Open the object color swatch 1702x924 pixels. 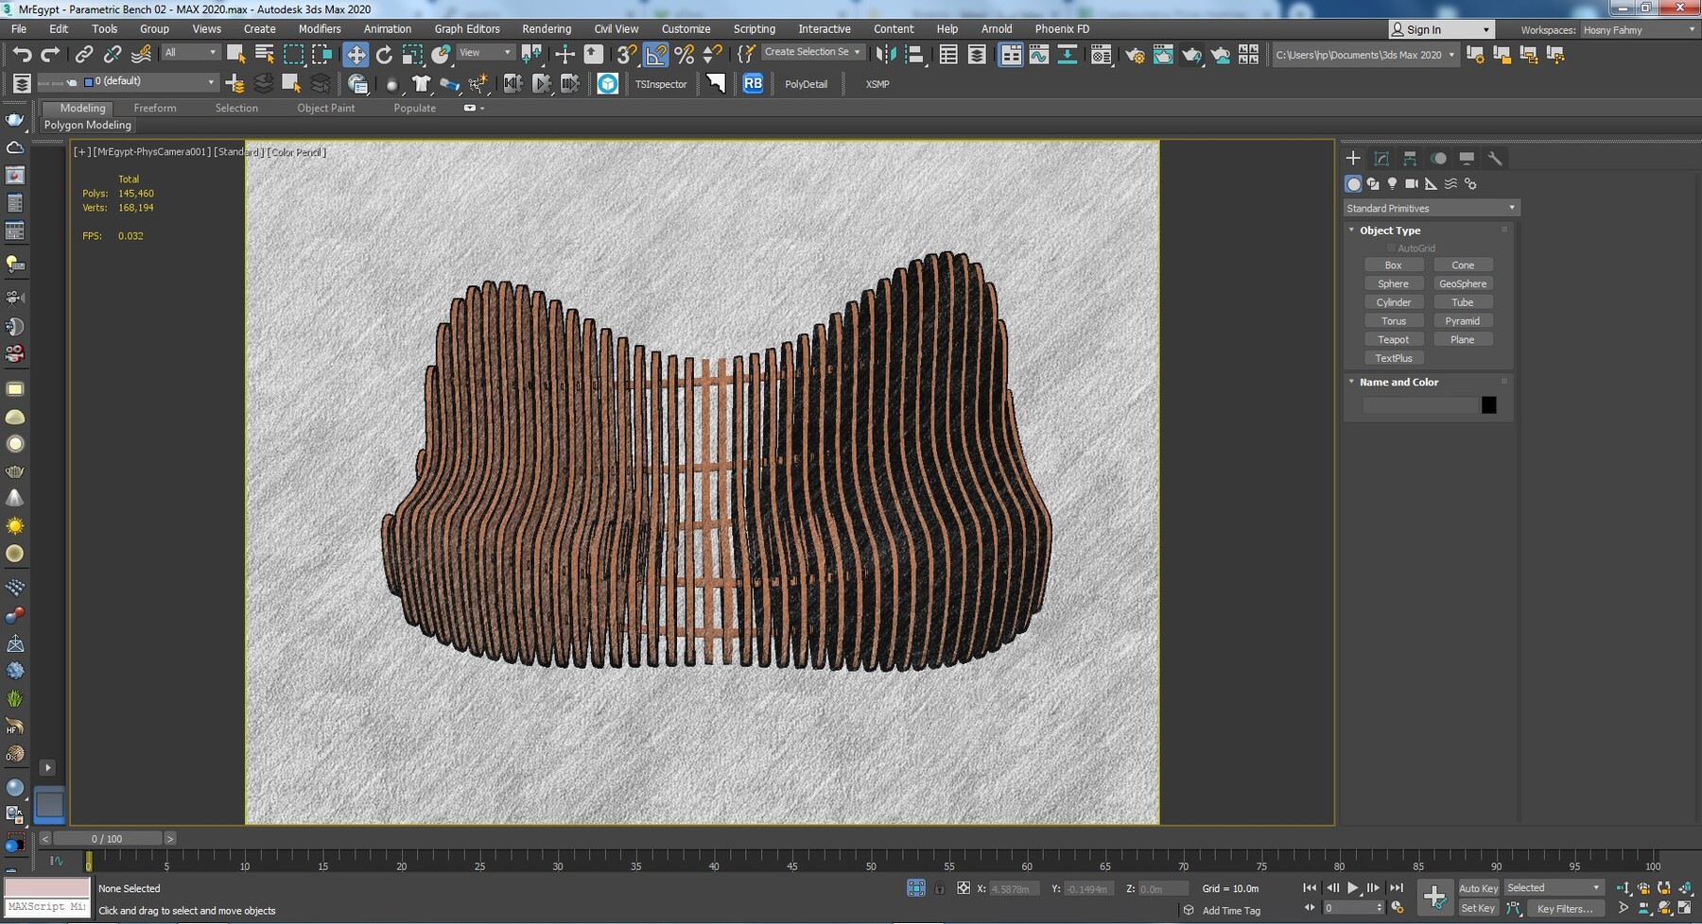pos(1489,404)
